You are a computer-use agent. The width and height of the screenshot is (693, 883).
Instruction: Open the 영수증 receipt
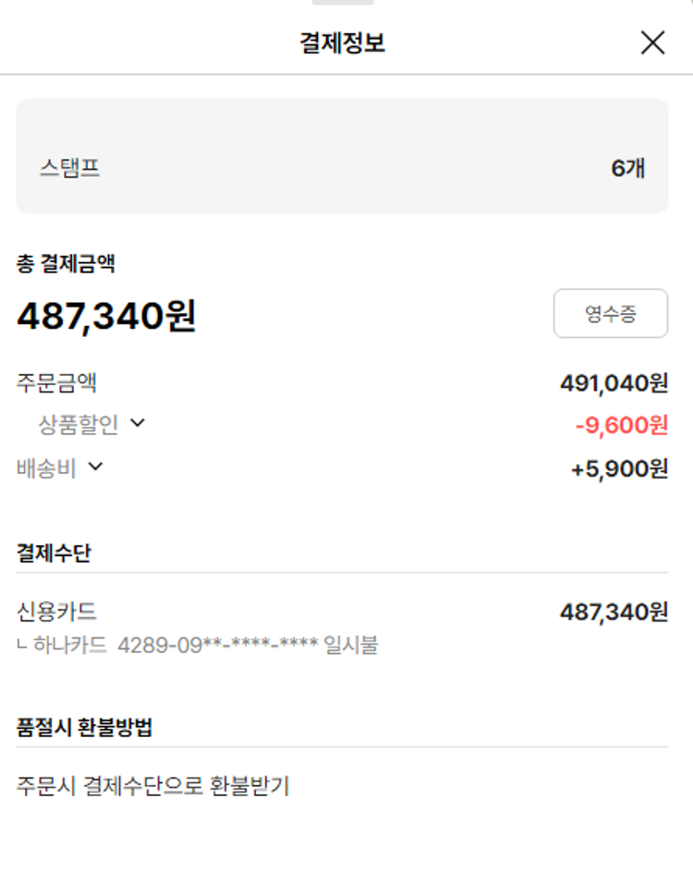click(x=610, y=314)
